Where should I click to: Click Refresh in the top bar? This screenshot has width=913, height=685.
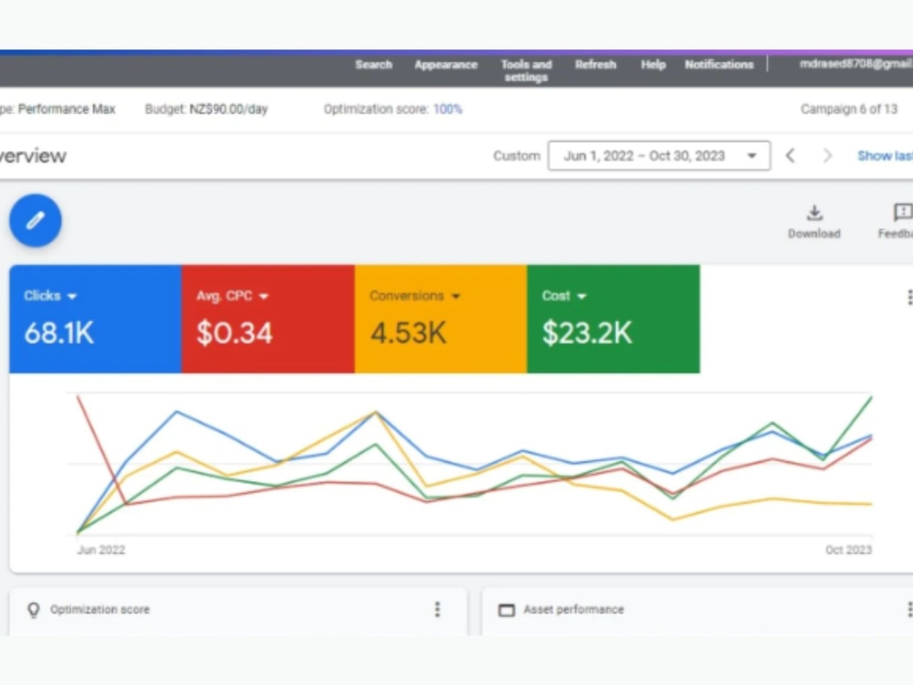[595, 65]
